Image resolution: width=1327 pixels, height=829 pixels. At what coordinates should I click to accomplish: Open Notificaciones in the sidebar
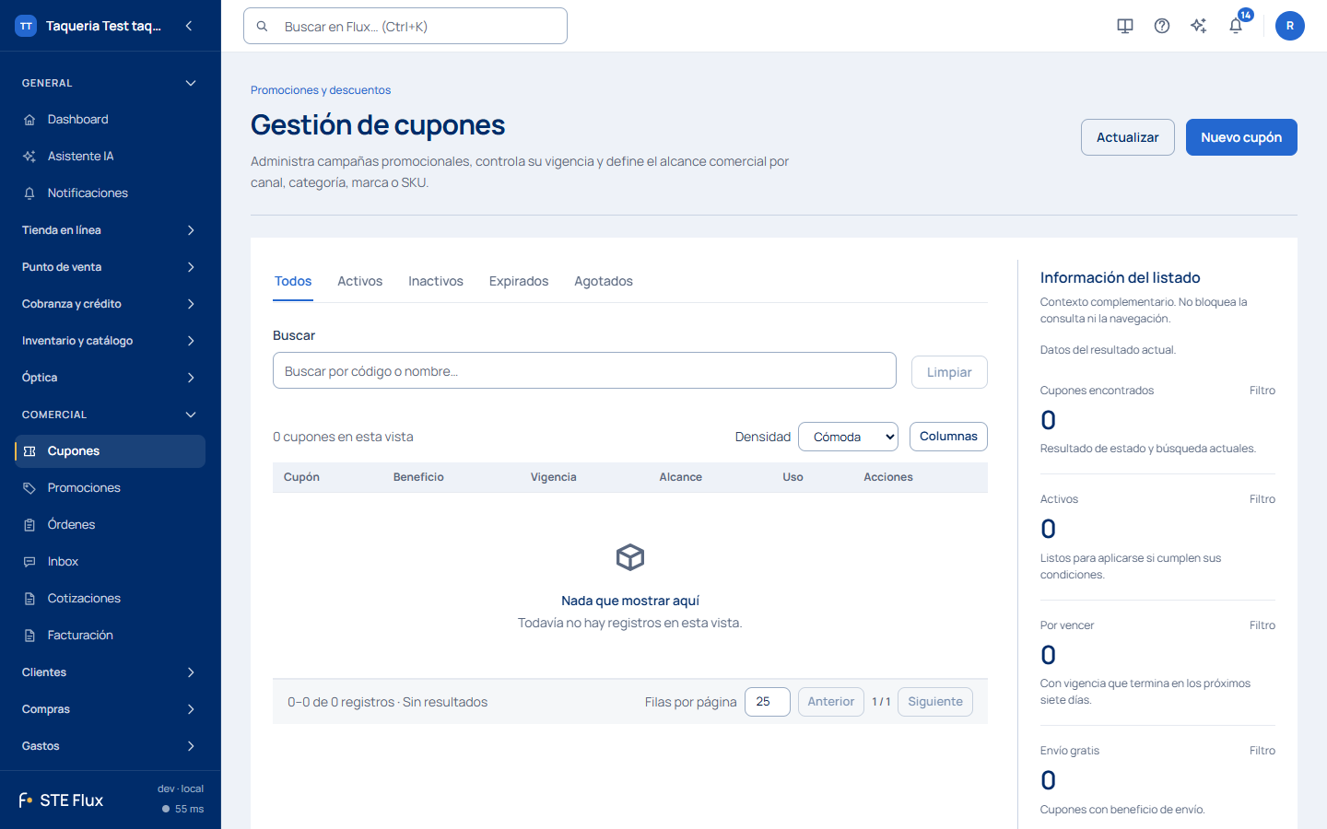(x=110, y=193)
